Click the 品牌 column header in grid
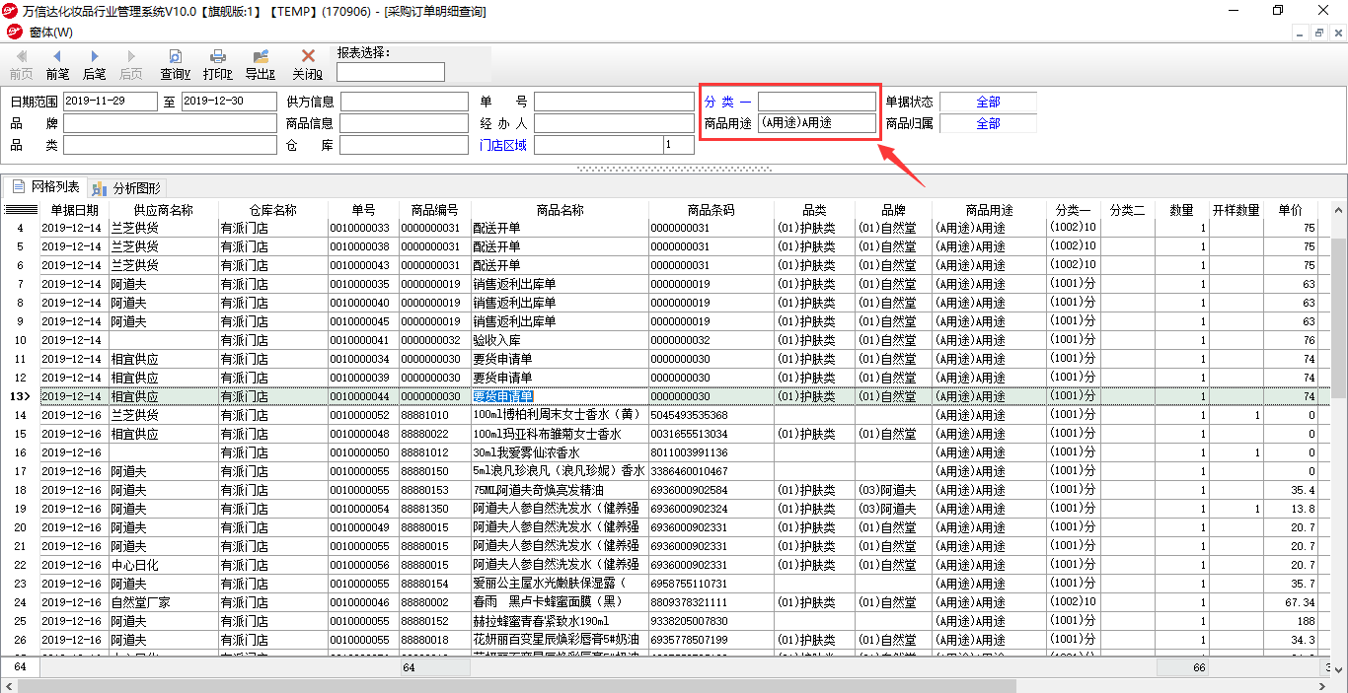Image resolution: width=1348 pixels, height=693 pixels. pyautogui.click(x=893, y=210)
